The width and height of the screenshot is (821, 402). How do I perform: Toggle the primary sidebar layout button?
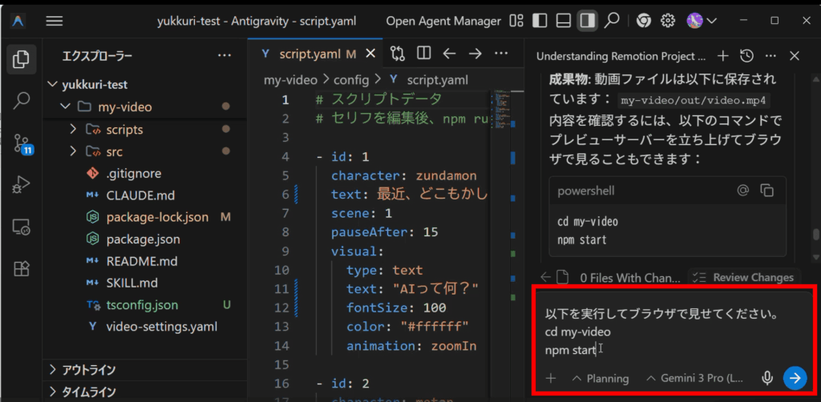click(x=540, y=21)
